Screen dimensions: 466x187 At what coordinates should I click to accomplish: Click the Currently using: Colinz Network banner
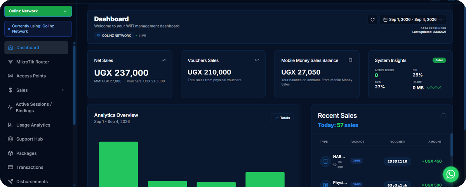pyautogui.click(x=38, y=29)
